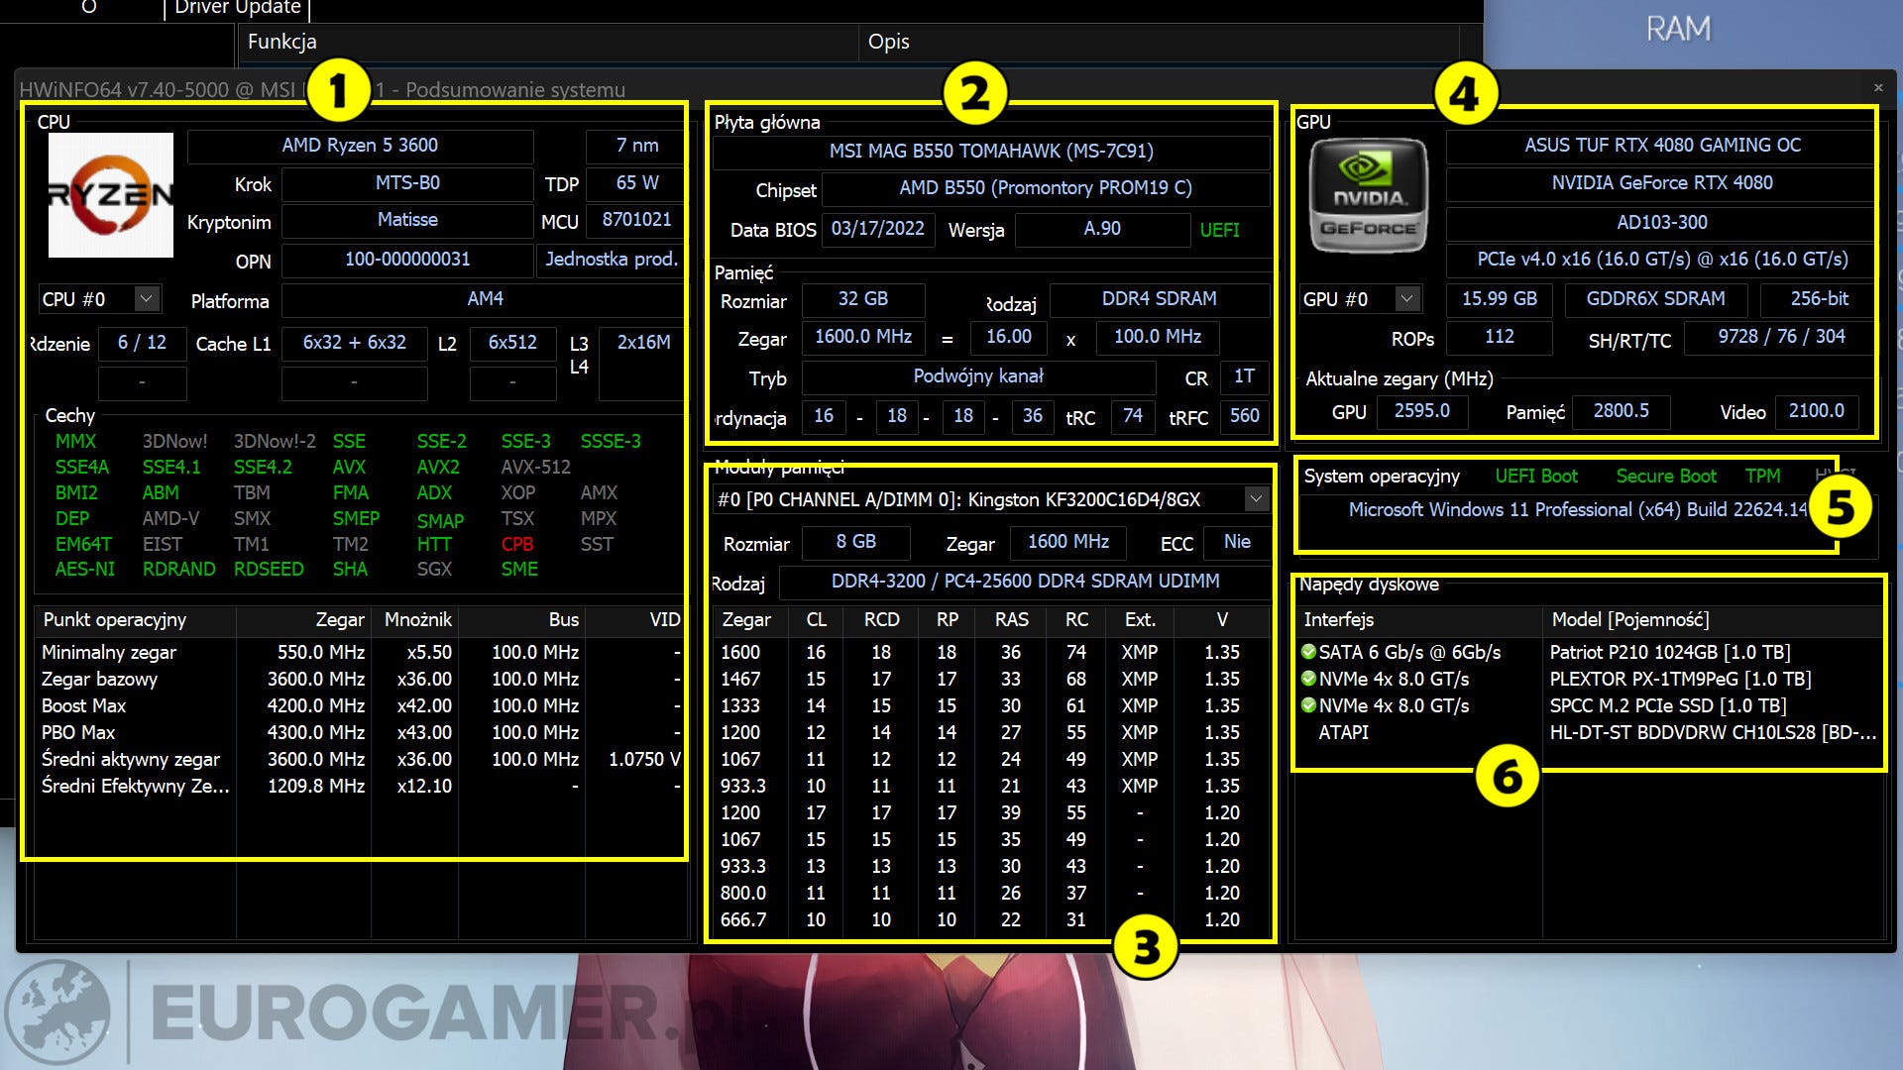The image size is (1903, 1070).
Task: Click the NVIDIA GeForce GPU logo
Action: click(x=1368, y=195)
